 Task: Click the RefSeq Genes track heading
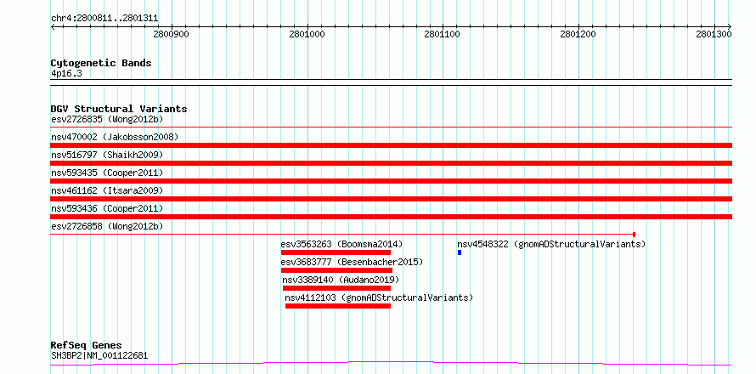click(87, 346)
